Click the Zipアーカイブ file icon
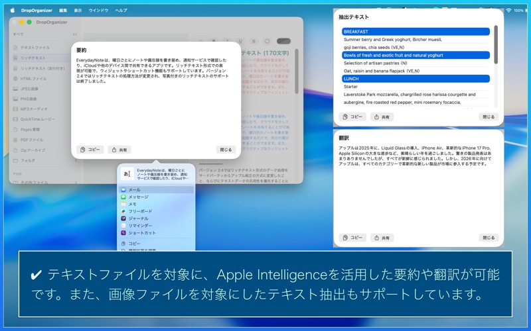Image resolution: width=531 pixels, height=331 pixels. [x=15, y=150]
